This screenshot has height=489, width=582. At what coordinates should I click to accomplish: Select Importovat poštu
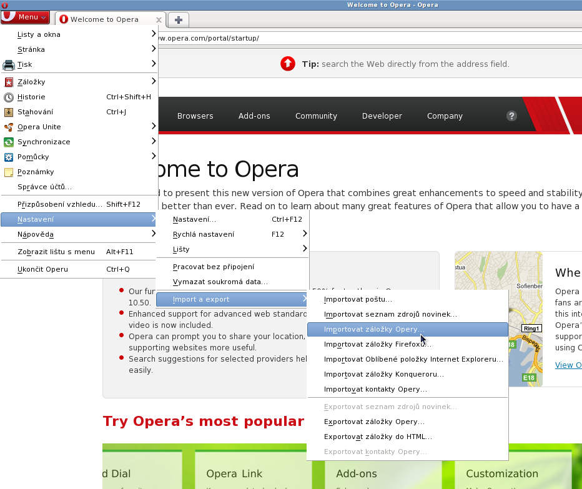[x=408, y=299]
